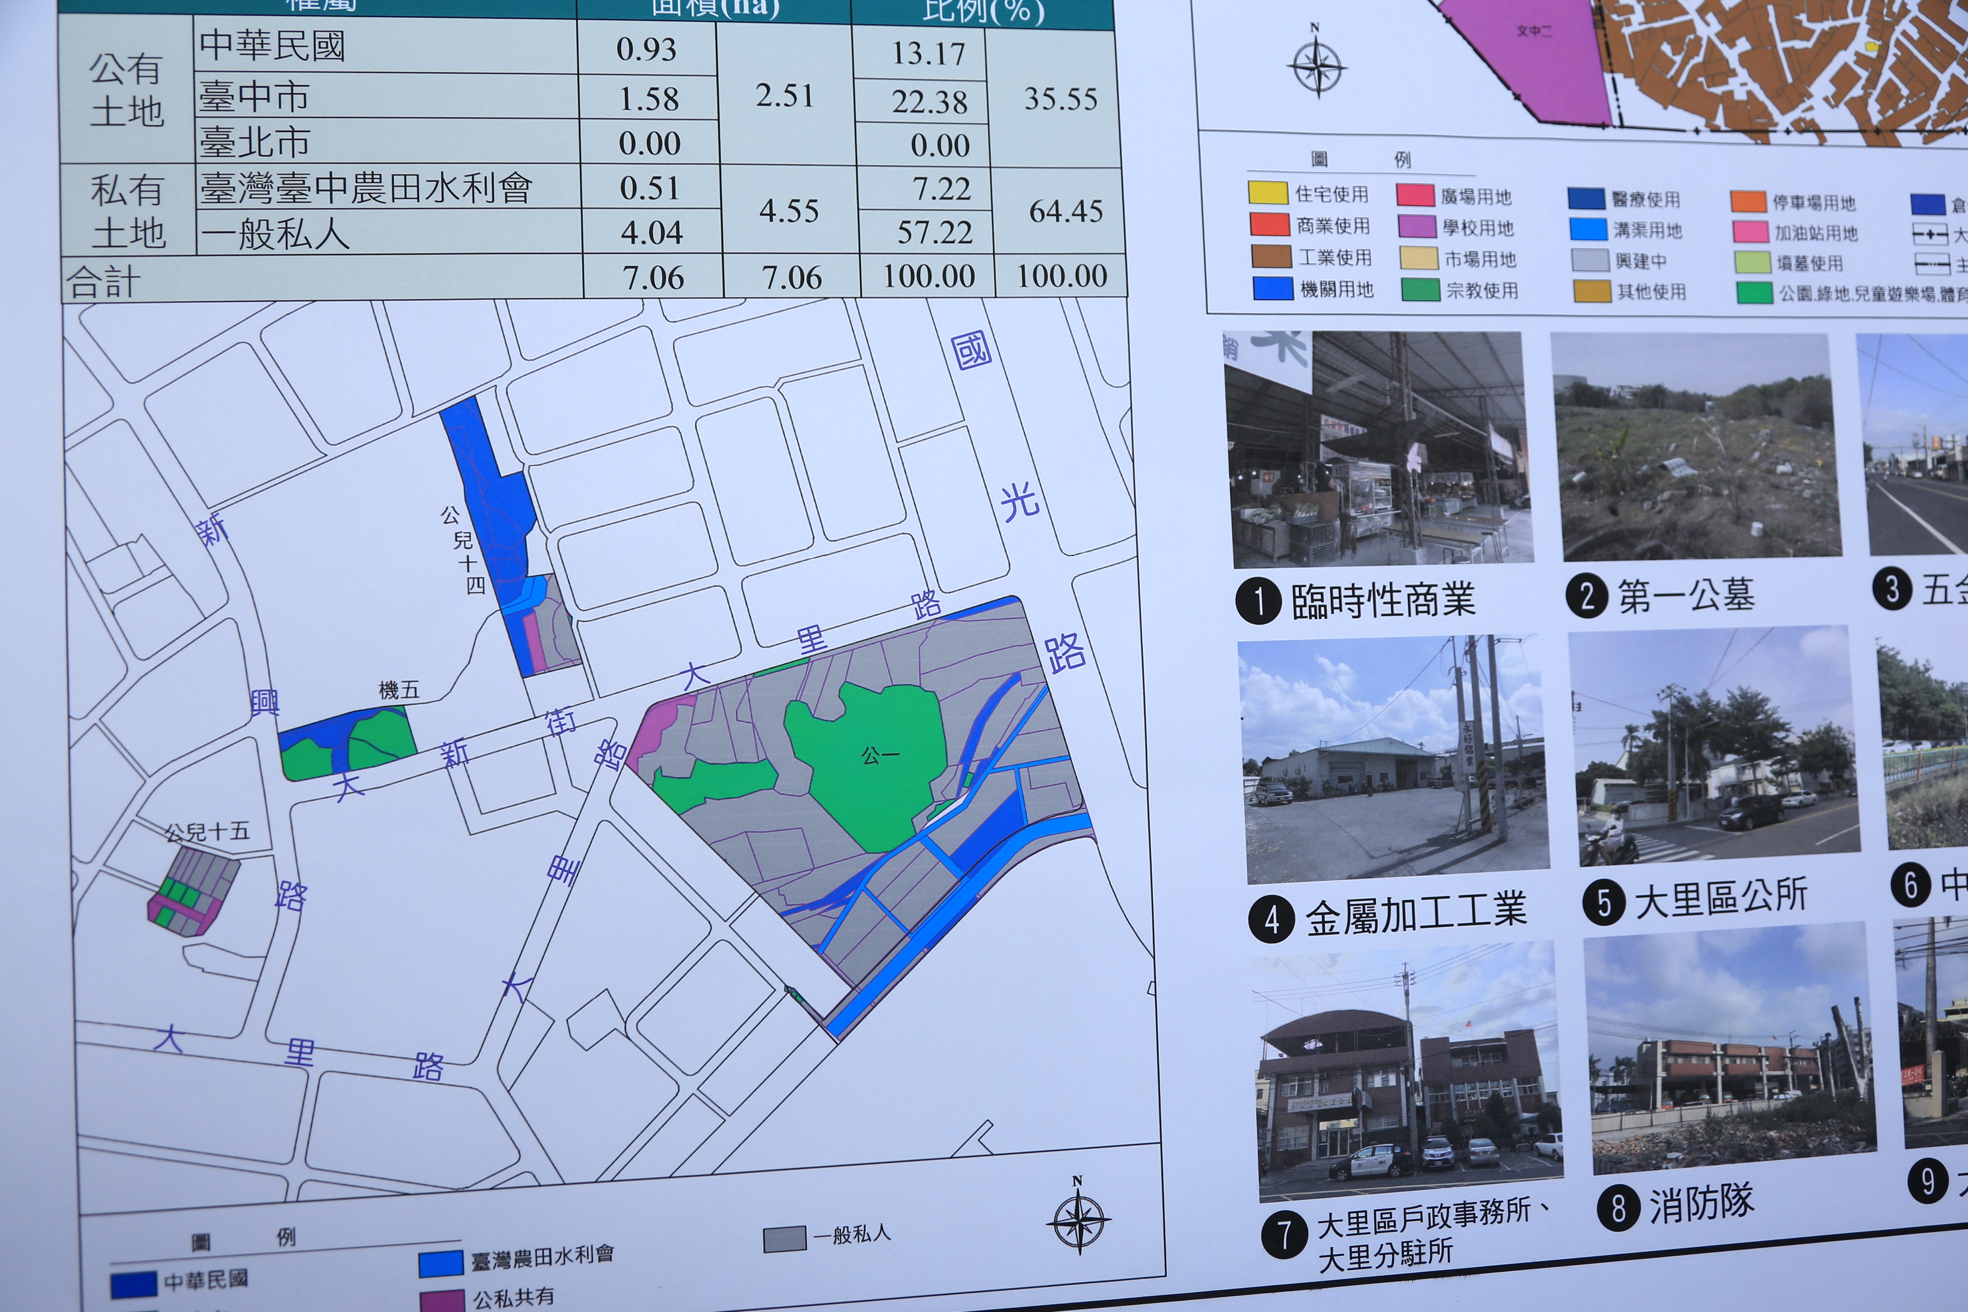
Task: Click the 臺灣臺中農田水利會 table row label
Action: click(x=367, y=188)
